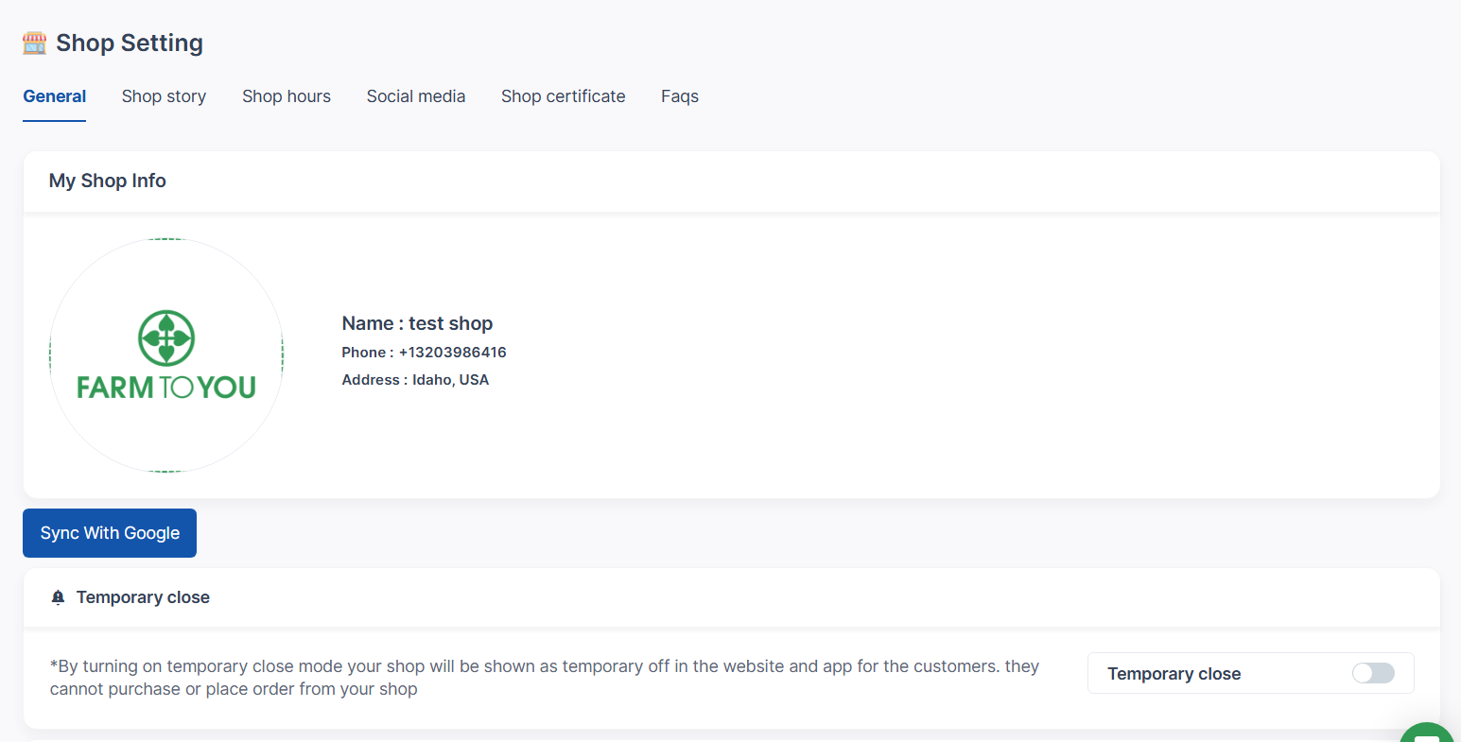This screenshot has height=742, width=1461.
Task: Open the Social media tab
Action: point(416,96)
